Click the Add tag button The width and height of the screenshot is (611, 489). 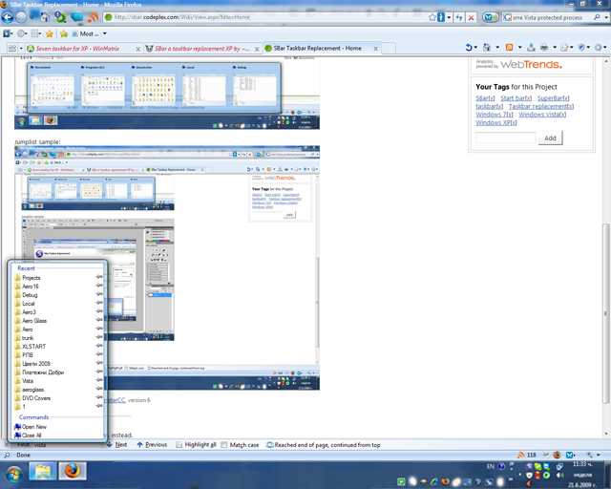click(x=550, y=138)
